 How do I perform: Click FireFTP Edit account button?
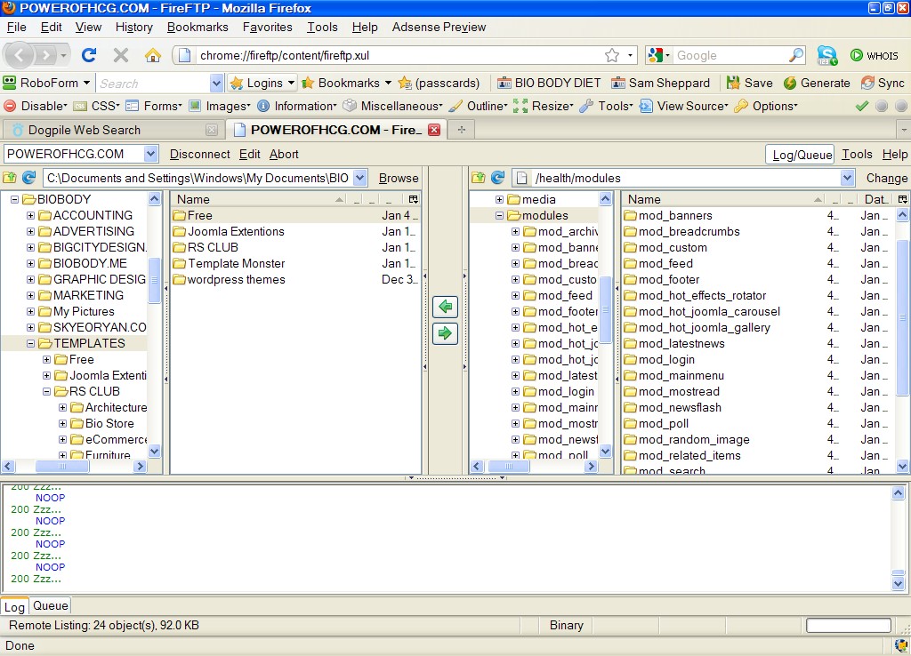pos(249,154)
